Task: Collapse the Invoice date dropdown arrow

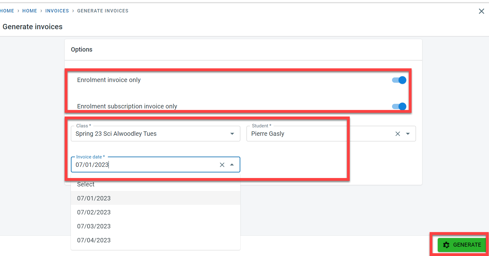Action: pos(232,165)
